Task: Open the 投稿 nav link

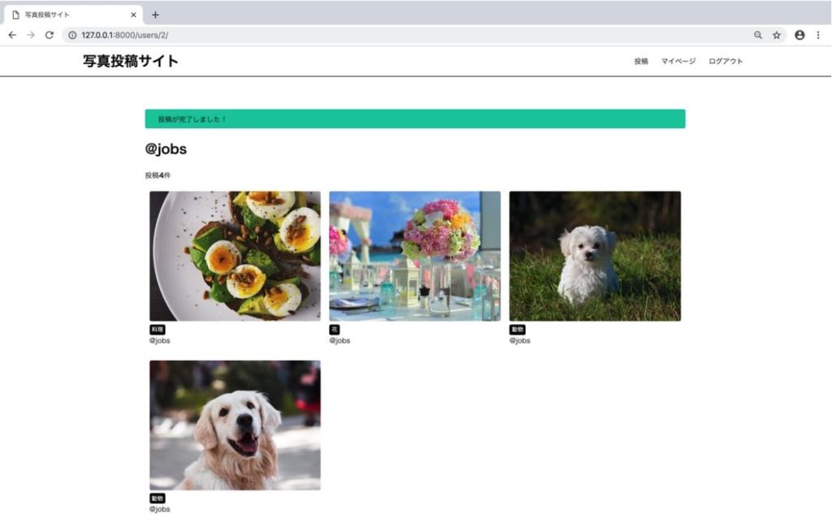Action: 641,61
